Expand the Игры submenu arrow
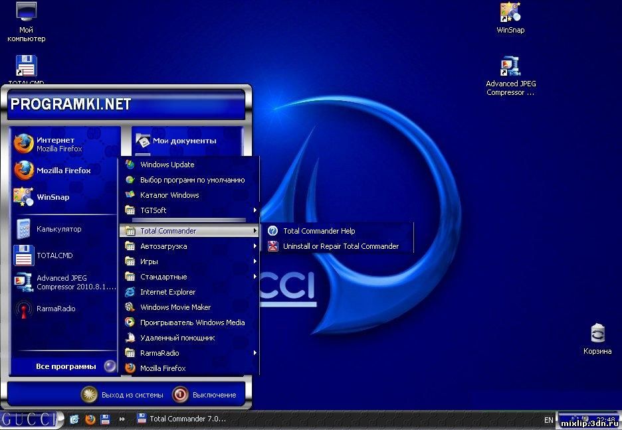The height and width of the screenshot is (430, 622). pos(255,261)
